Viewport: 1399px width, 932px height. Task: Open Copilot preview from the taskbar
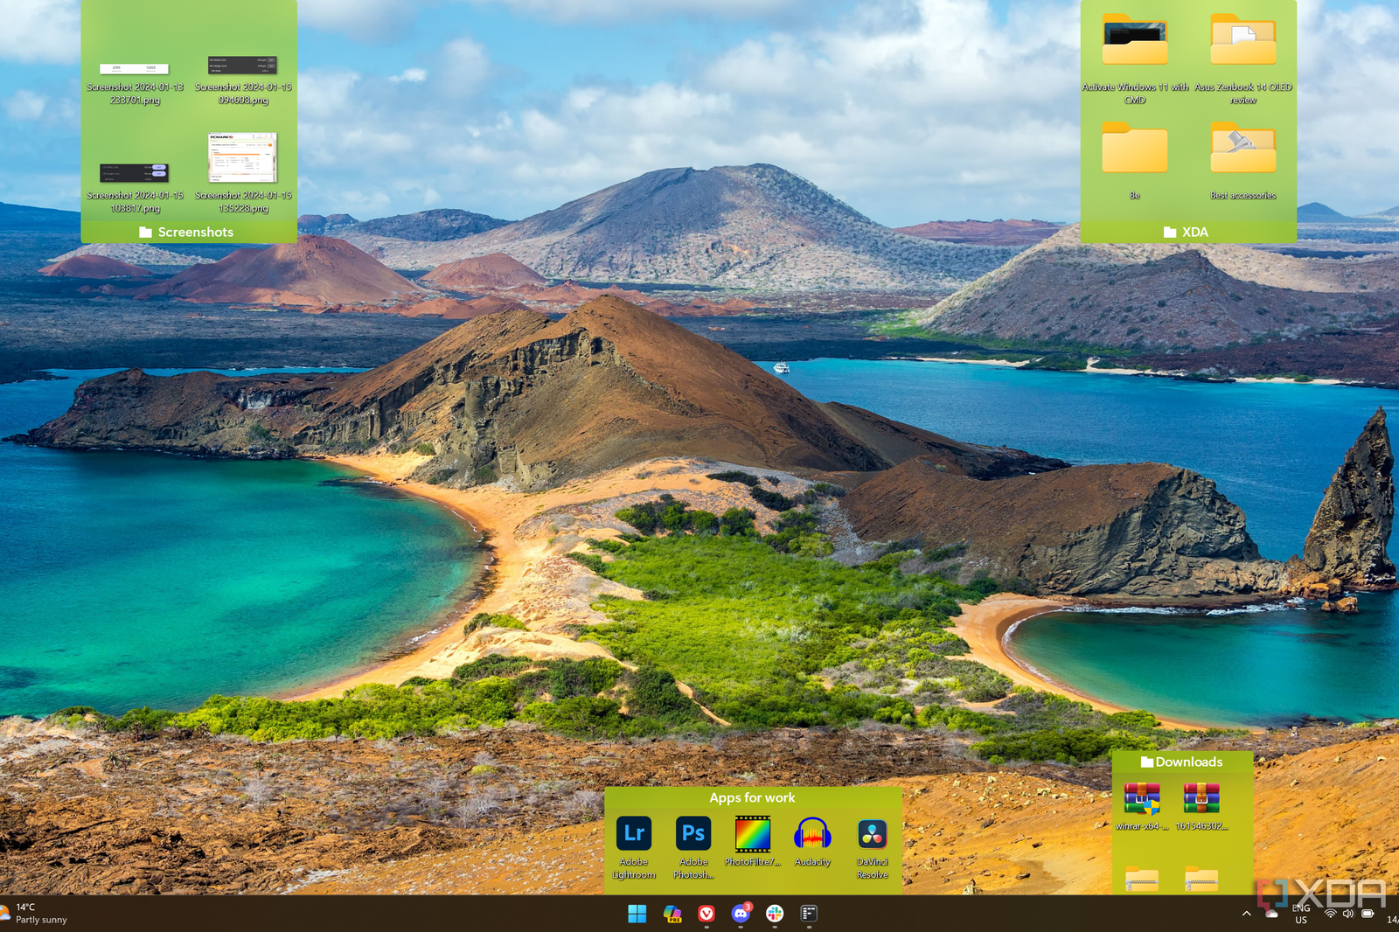(672, 914)
